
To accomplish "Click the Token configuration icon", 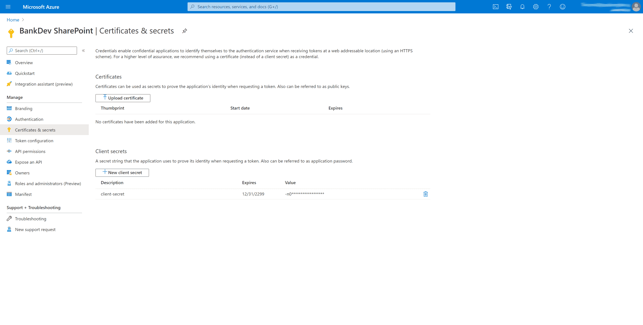I will click(x=9, y=140).
